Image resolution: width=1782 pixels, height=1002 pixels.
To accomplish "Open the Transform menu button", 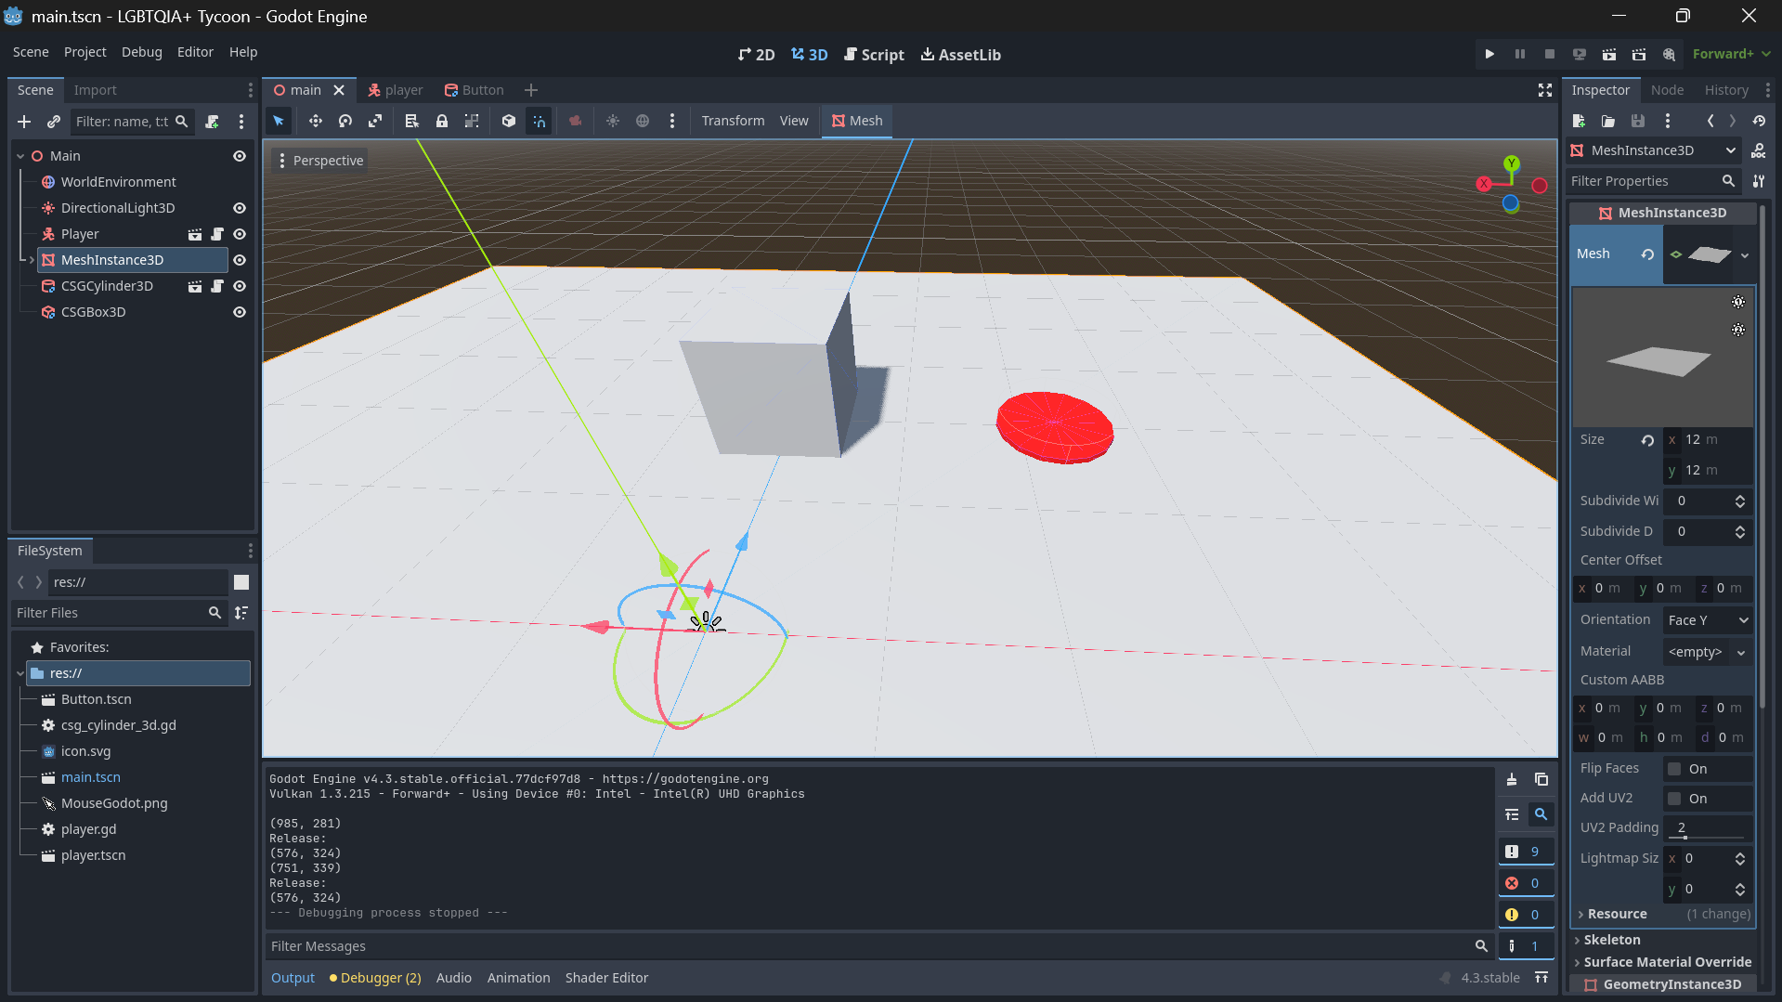I will tap(733, 121).
